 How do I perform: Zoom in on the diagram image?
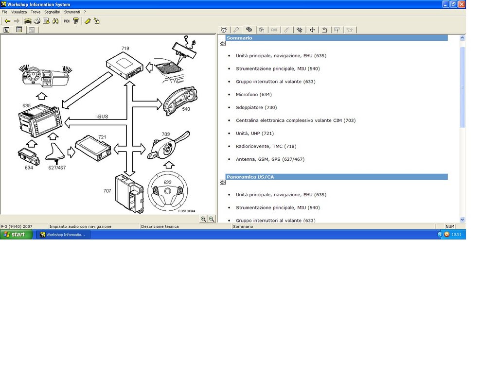pos(203,219)
